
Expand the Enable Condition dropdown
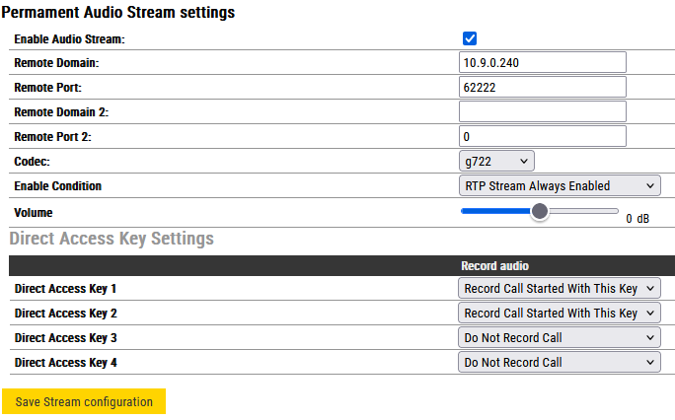560,185
